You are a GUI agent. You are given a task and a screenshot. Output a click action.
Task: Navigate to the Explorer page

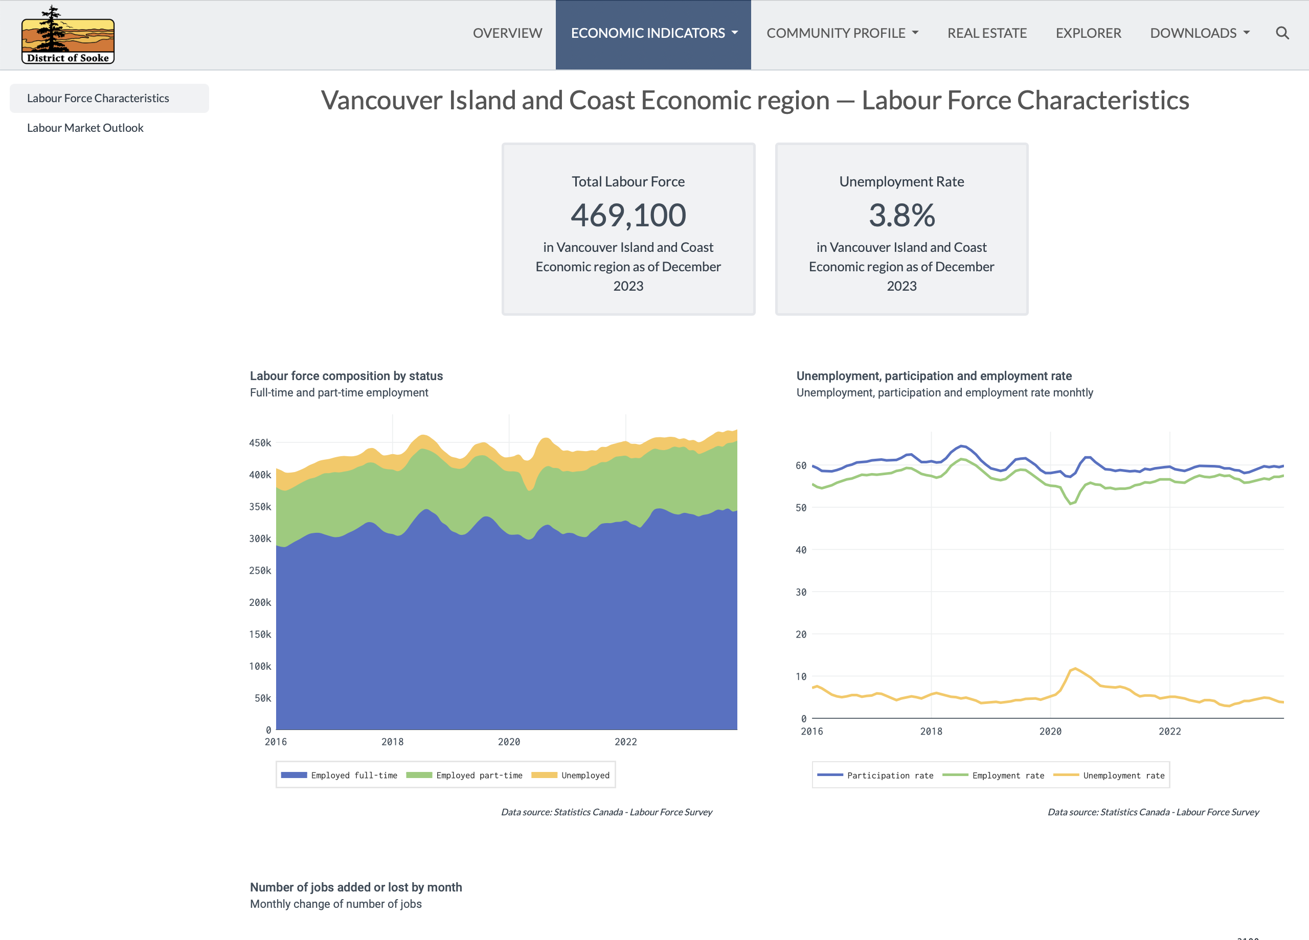tap(1088, 33)
